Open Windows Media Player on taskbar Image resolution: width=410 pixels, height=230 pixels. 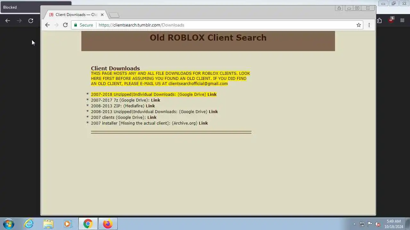click(x=68, y=224)
